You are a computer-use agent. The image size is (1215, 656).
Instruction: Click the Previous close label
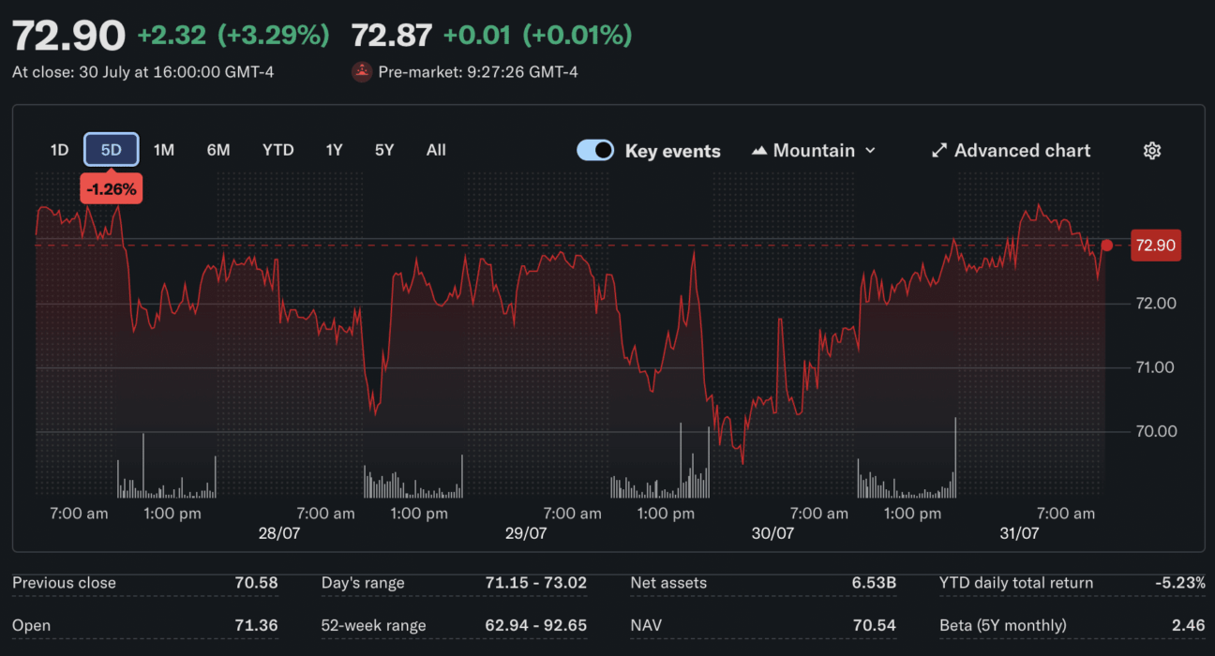click(64, 583)
